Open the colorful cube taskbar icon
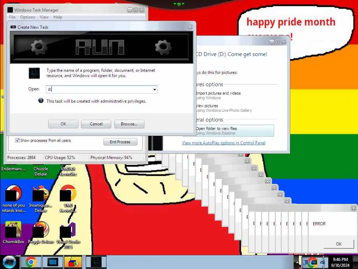358x269 pixels. point(73,262)
